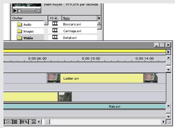Click the timeline horizontal scrollbar thumb

pyautogui.click(x=47, y=121)
